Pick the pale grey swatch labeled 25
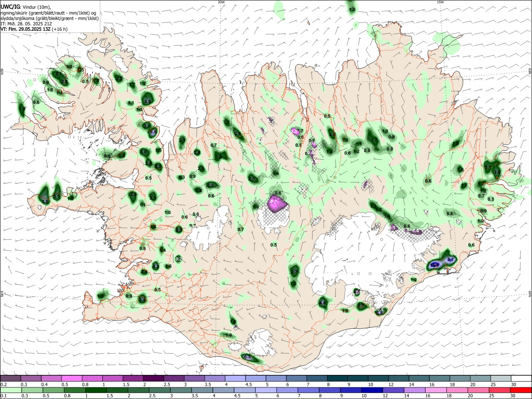This screenshot has height=399, width=532. [501, 378]
